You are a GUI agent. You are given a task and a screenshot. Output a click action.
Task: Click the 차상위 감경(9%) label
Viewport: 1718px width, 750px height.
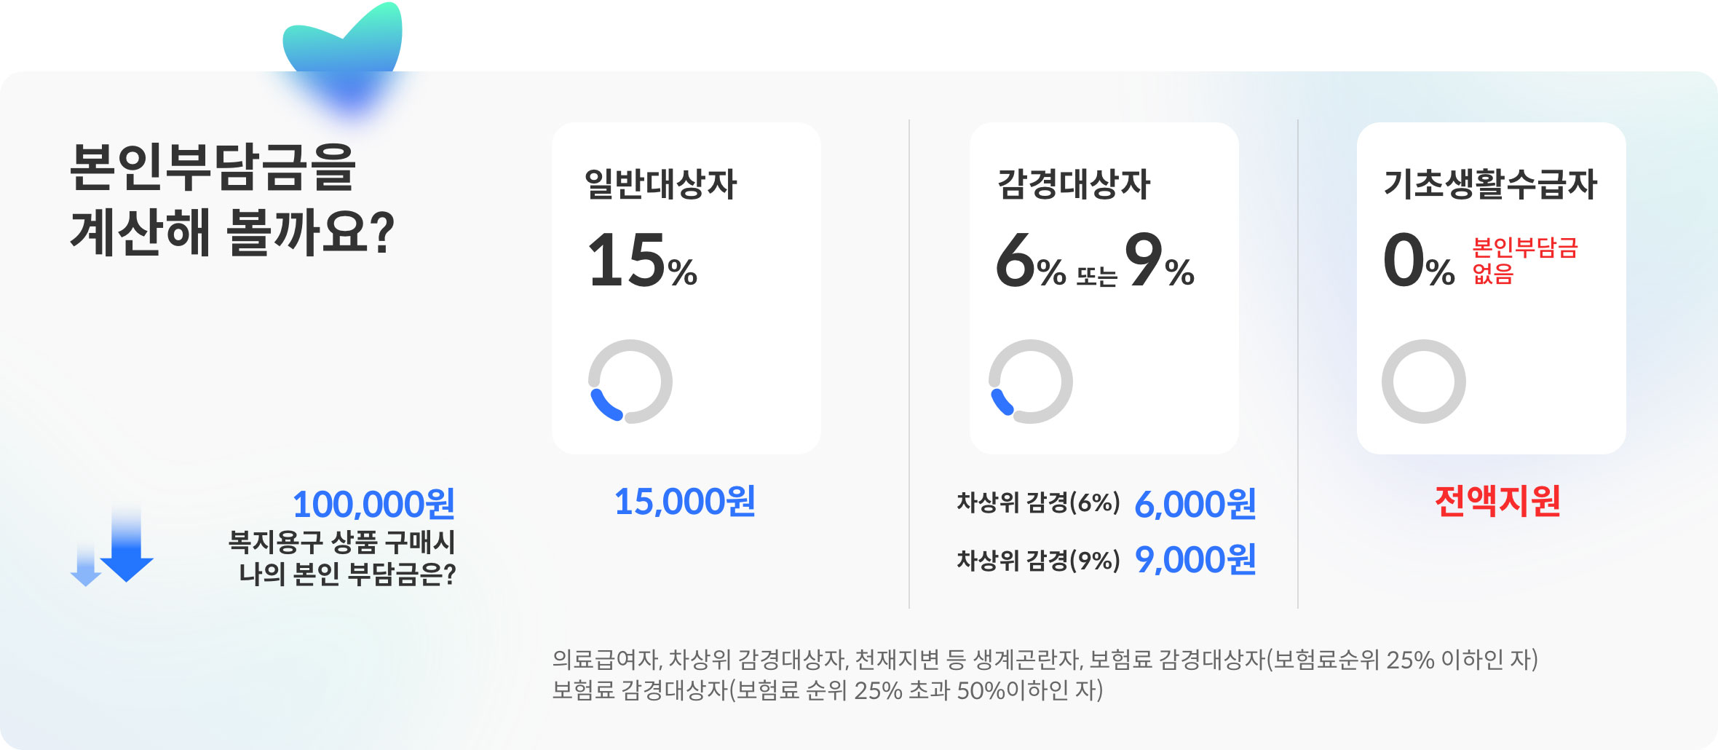pos(1038,560)
